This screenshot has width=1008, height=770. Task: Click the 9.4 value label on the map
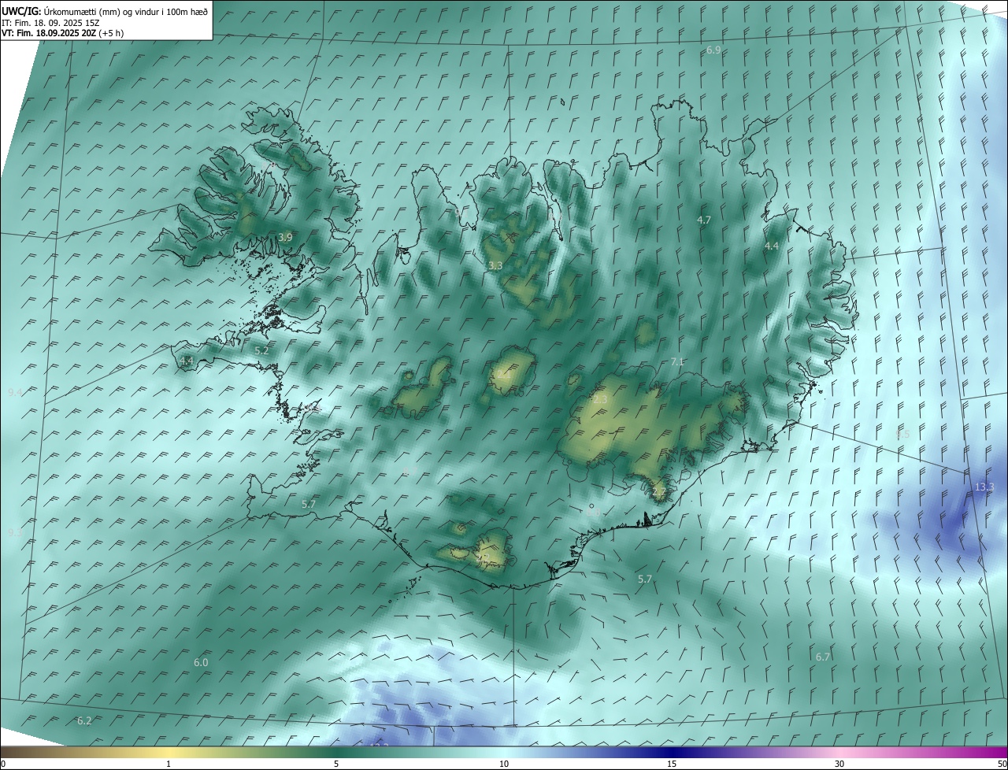[x=14, y=392]
